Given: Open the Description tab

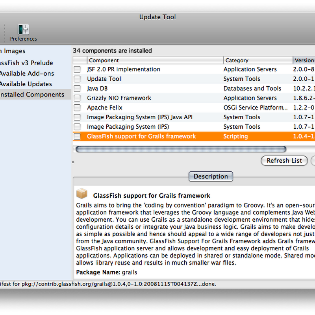Looking at the screenshot, I should [211, 176].
